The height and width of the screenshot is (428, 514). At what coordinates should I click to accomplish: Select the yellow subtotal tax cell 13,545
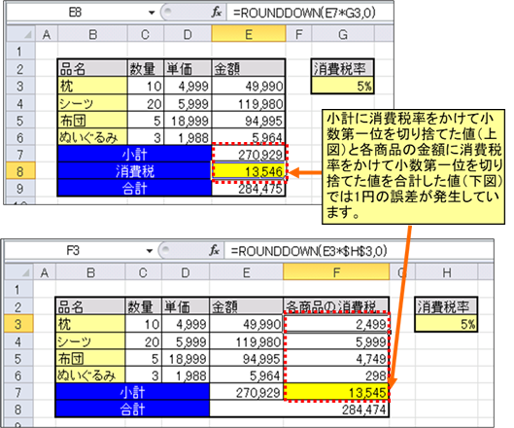click(x=336, y=392)
